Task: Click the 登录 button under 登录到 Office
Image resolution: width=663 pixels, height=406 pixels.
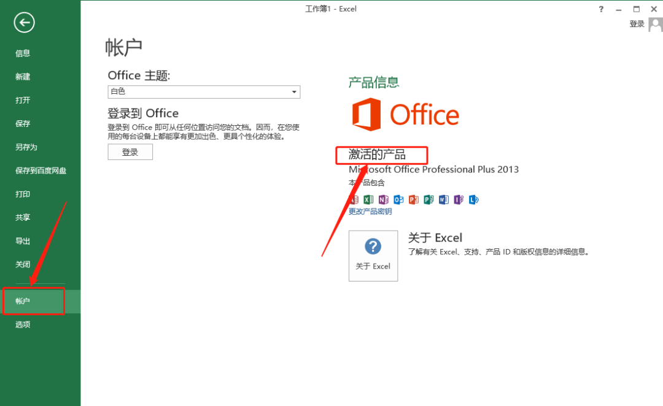Action: pos(130,152)
